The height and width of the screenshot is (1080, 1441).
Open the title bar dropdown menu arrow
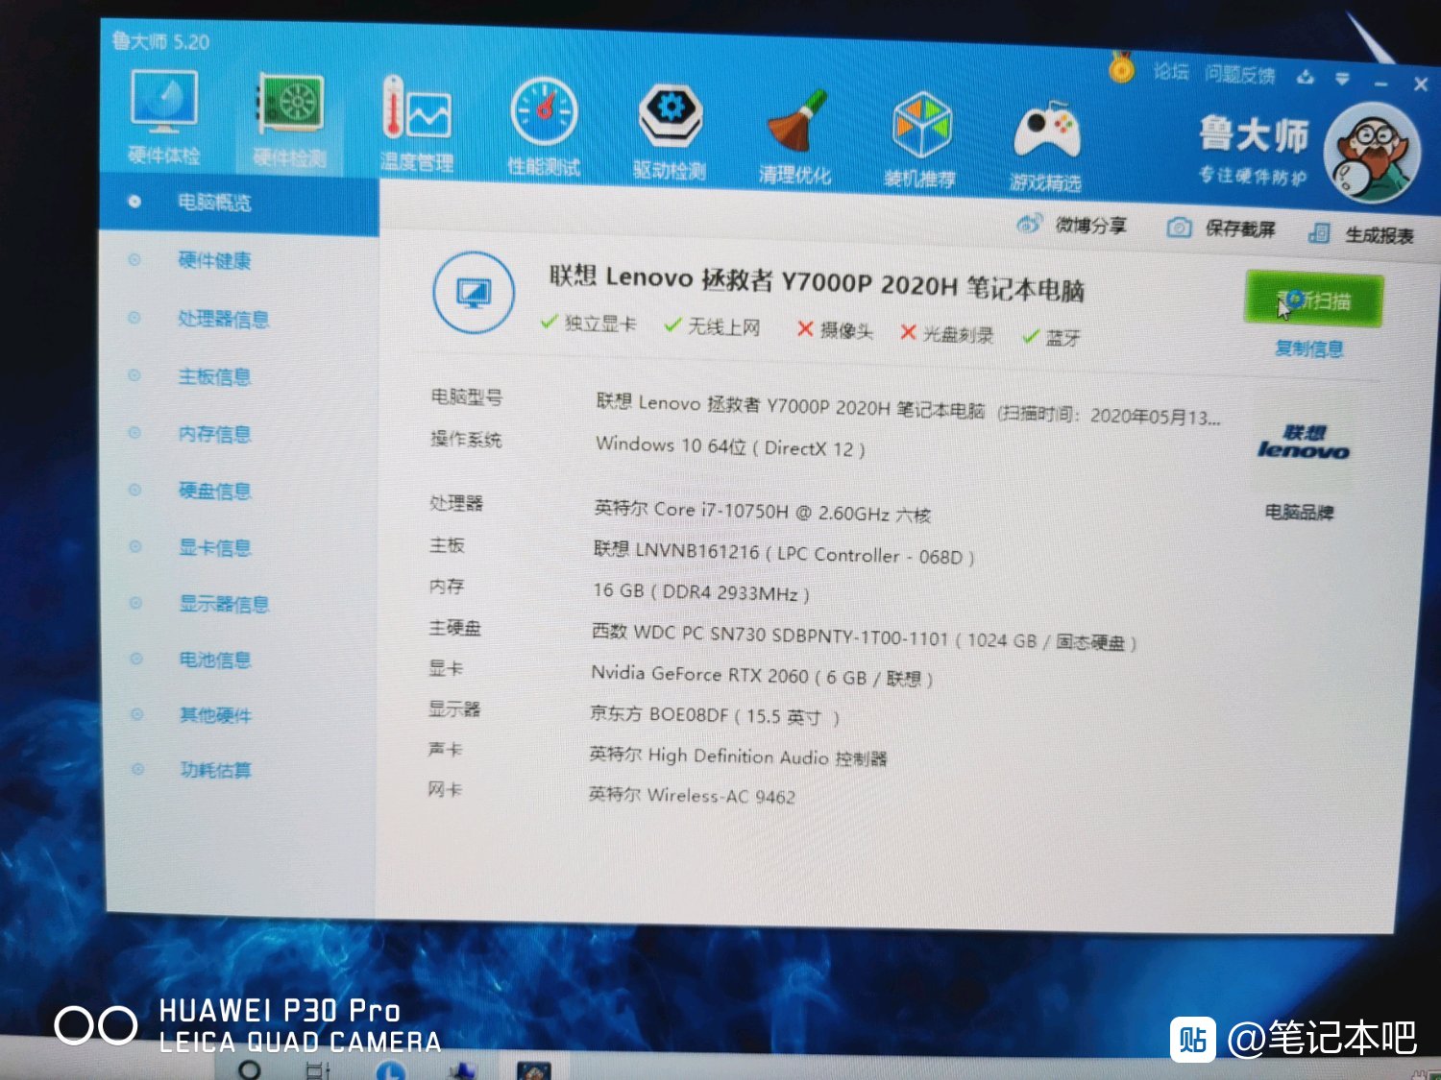pos(1342,79)
